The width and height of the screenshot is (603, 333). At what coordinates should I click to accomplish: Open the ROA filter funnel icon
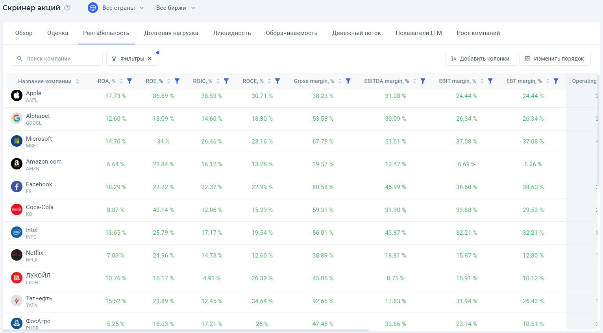pos(129,81)
